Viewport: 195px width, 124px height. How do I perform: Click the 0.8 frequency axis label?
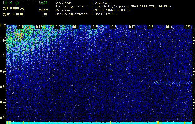3,87
